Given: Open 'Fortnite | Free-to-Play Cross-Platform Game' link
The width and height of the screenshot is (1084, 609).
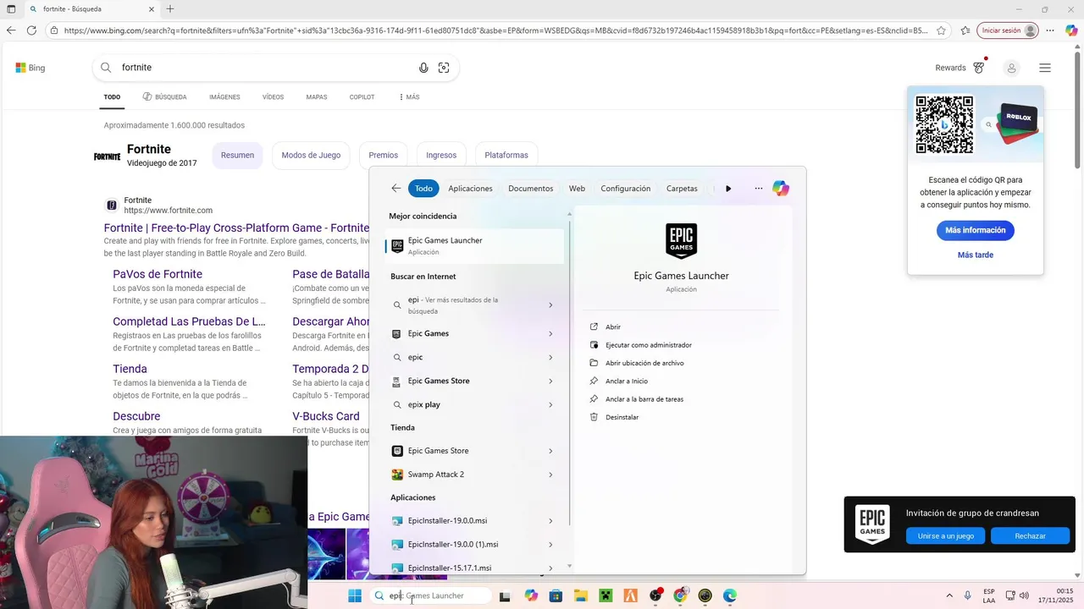Looking at the screenshot, I should tap(237, 228).
